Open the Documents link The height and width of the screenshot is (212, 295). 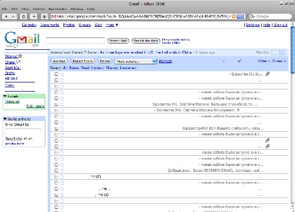click(x=50, y=25)
